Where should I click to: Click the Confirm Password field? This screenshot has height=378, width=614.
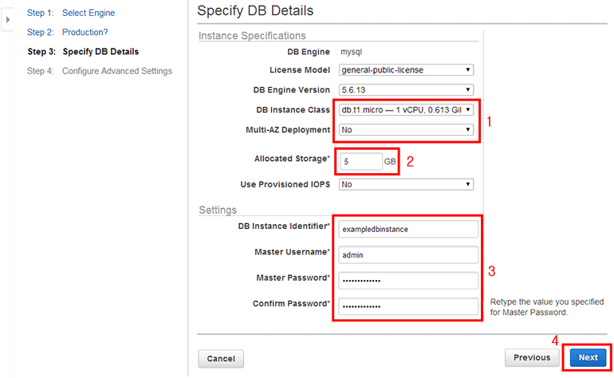[x=407, y=305]
